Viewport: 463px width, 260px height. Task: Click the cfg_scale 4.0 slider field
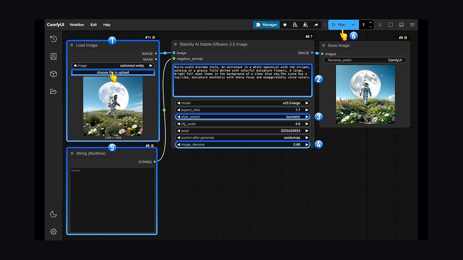point(243,124)
